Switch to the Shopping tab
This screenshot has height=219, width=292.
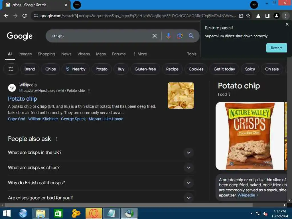click(46, 54)
